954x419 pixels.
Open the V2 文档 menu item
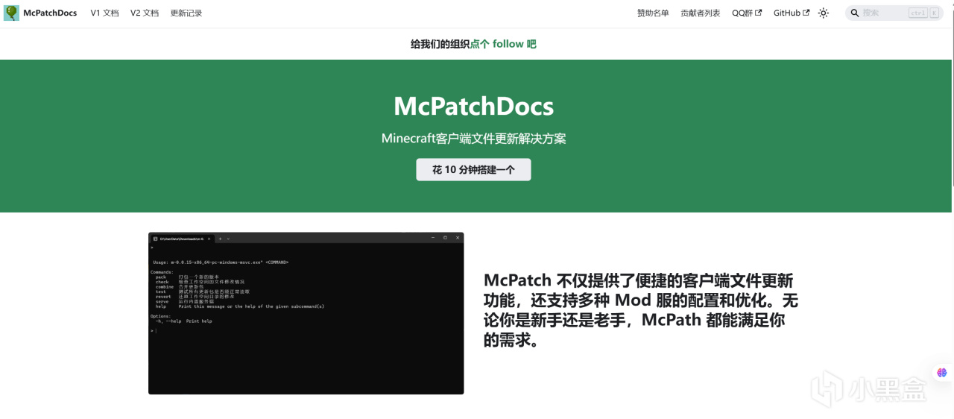pos(145,13)
